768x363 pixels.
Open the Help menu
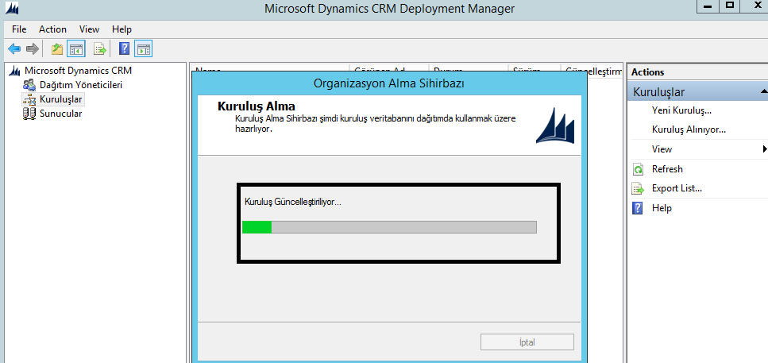tap(122, 29)
